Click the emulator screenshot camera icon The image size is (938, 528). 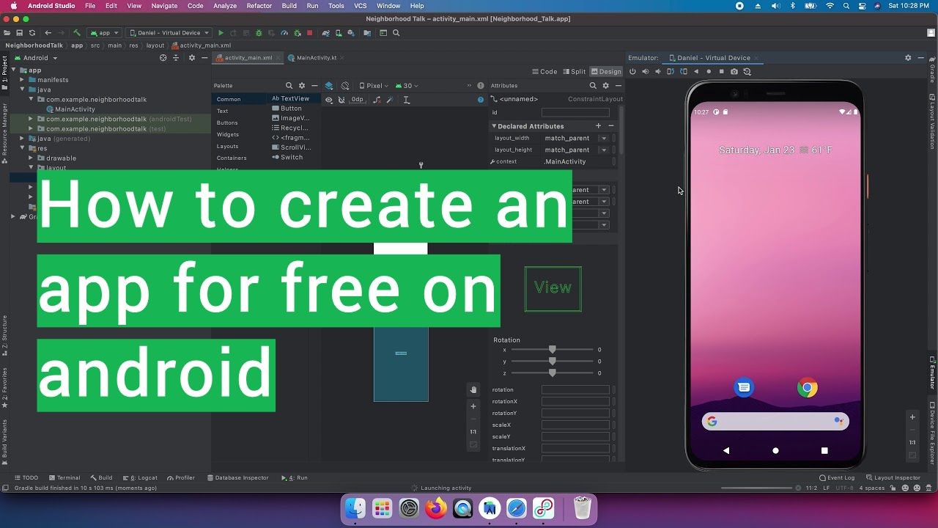(734, 71)
